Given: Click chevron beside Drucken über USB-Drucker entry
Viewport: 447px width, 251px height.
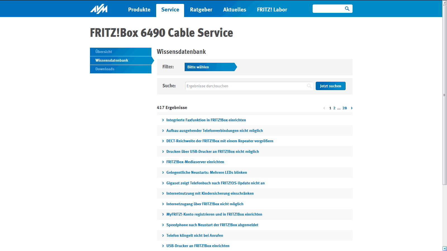Looking at the screenshot, I should pyautogui.click(x=163, y=152).
